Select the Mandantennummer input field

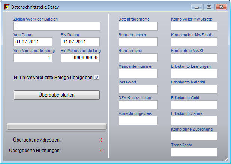(x=138, y=73)
